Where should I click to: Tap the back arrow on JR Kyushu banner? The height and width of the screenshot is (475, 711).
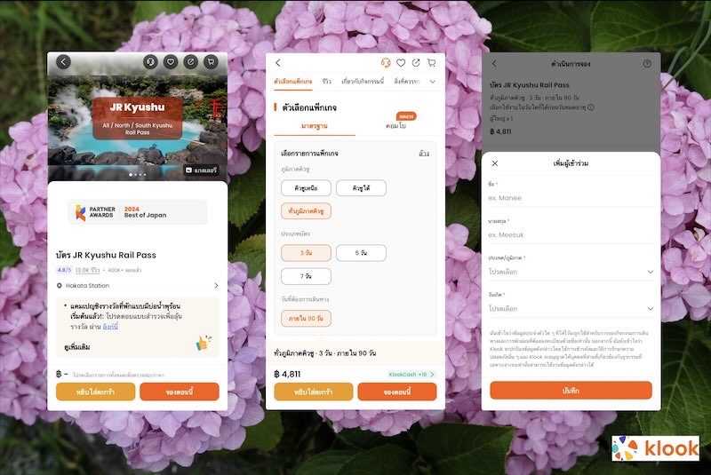tap(63, 62)
